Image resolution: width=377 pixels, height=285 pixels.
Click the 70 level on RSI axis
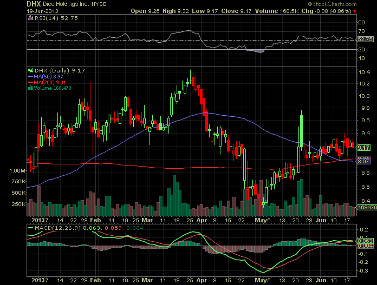pos(361,31)
